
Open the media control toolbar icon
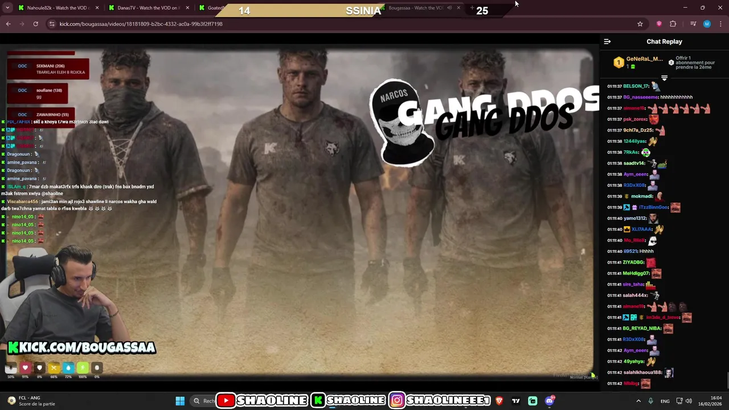pyautogui.click(x=693, y=24)
